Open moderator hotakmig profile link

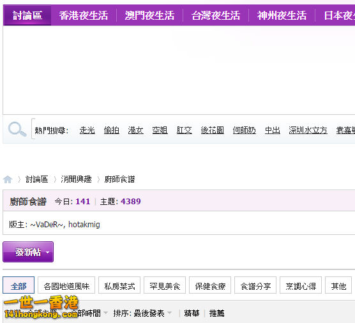click(x=84, y=225)
